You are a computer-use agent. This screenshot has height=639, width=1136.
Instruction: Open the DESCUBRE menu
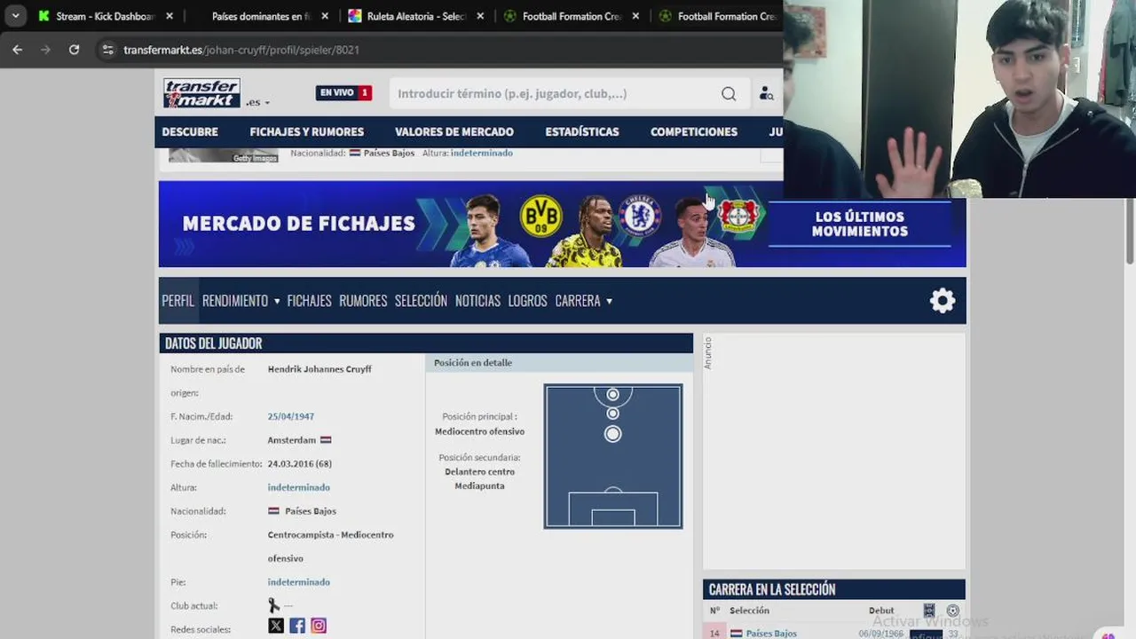(x=190, y=131)
